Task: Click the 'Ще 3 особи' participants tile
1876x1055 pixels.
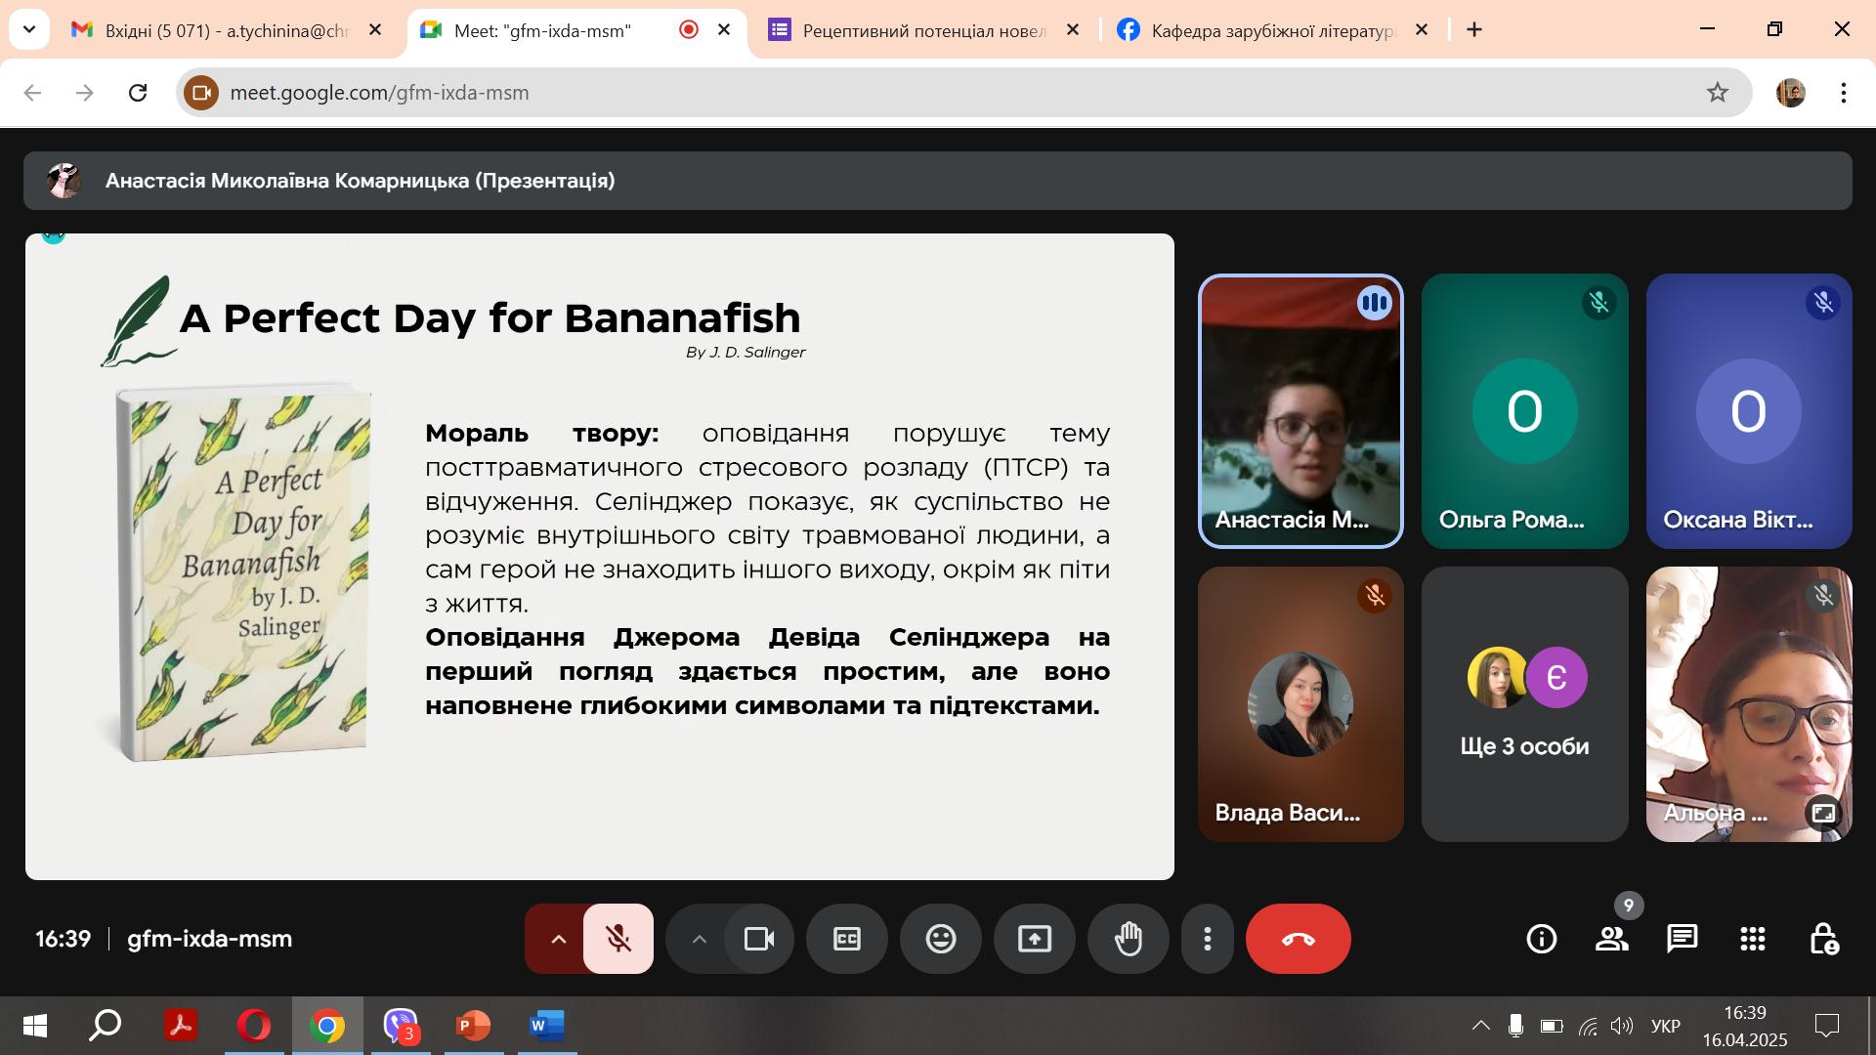Action: 1524,704
